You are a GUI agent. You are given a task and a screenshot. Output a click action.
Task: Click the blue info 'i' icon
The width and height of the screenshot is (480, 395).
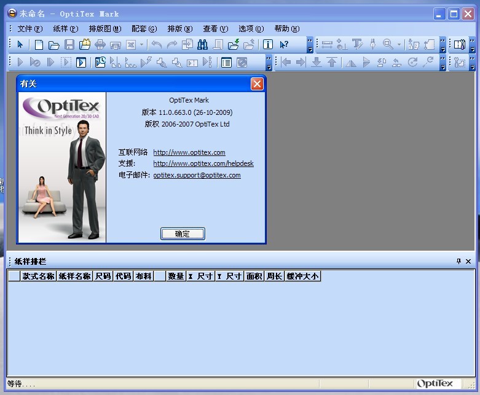tap(268, 45)
